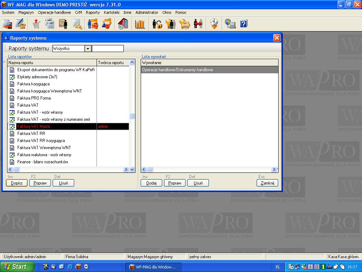Click the Windows Start button

tap(17, 267)
